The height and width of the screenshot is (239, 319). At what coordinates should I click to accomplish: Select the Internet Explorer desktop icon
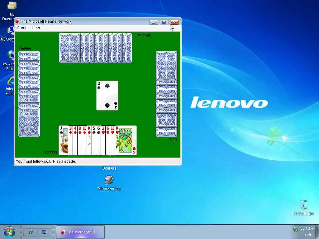(10, 86)
